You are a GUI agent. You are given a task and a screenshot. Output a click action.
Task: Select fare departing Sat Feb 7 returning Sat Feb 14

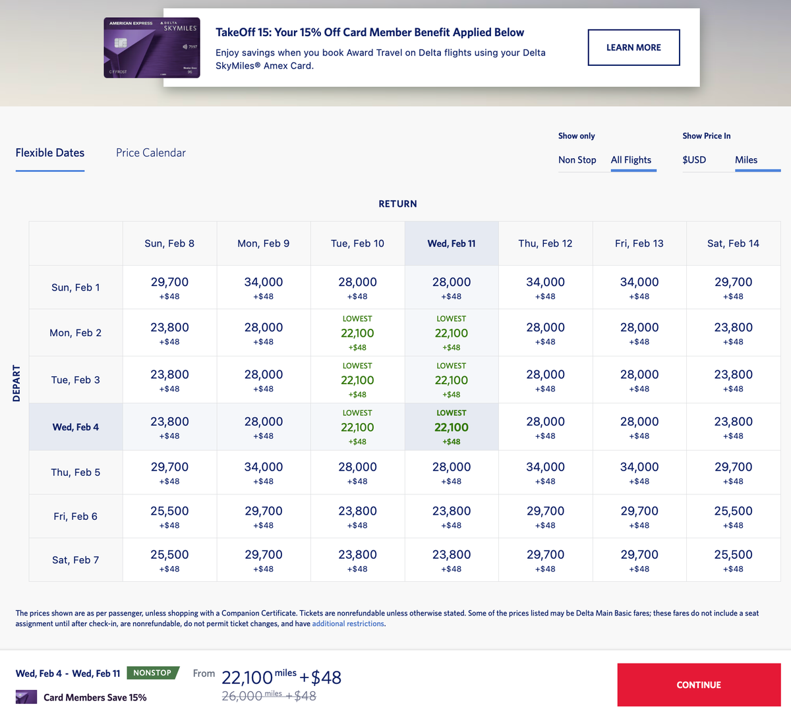click(x=733, y=560)
